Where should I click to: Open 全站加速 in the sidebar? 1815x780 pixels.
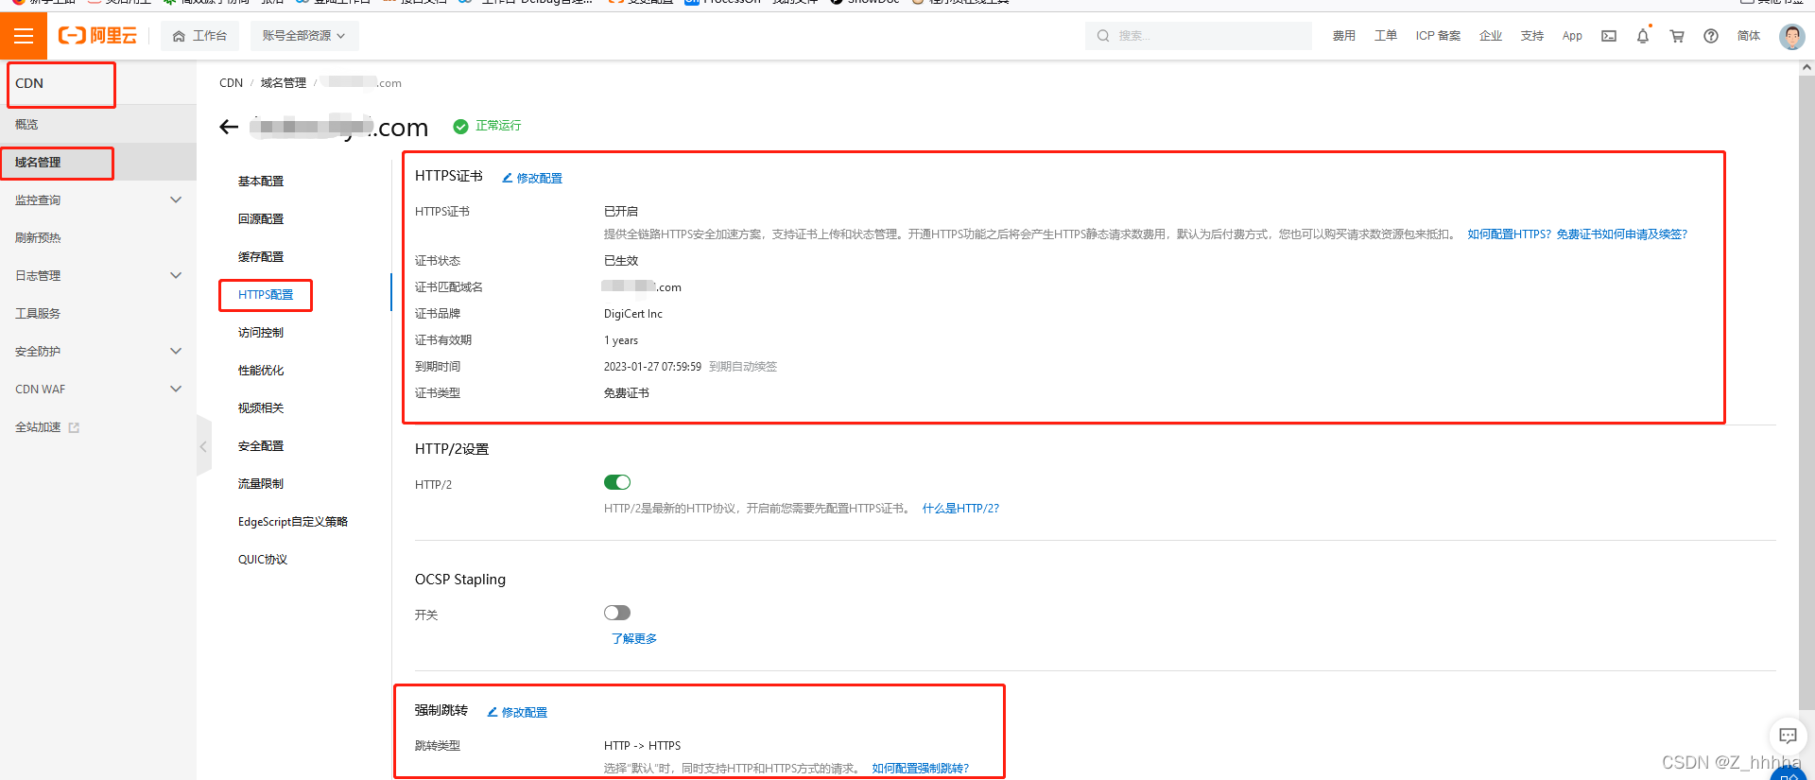tap(38, 427)
